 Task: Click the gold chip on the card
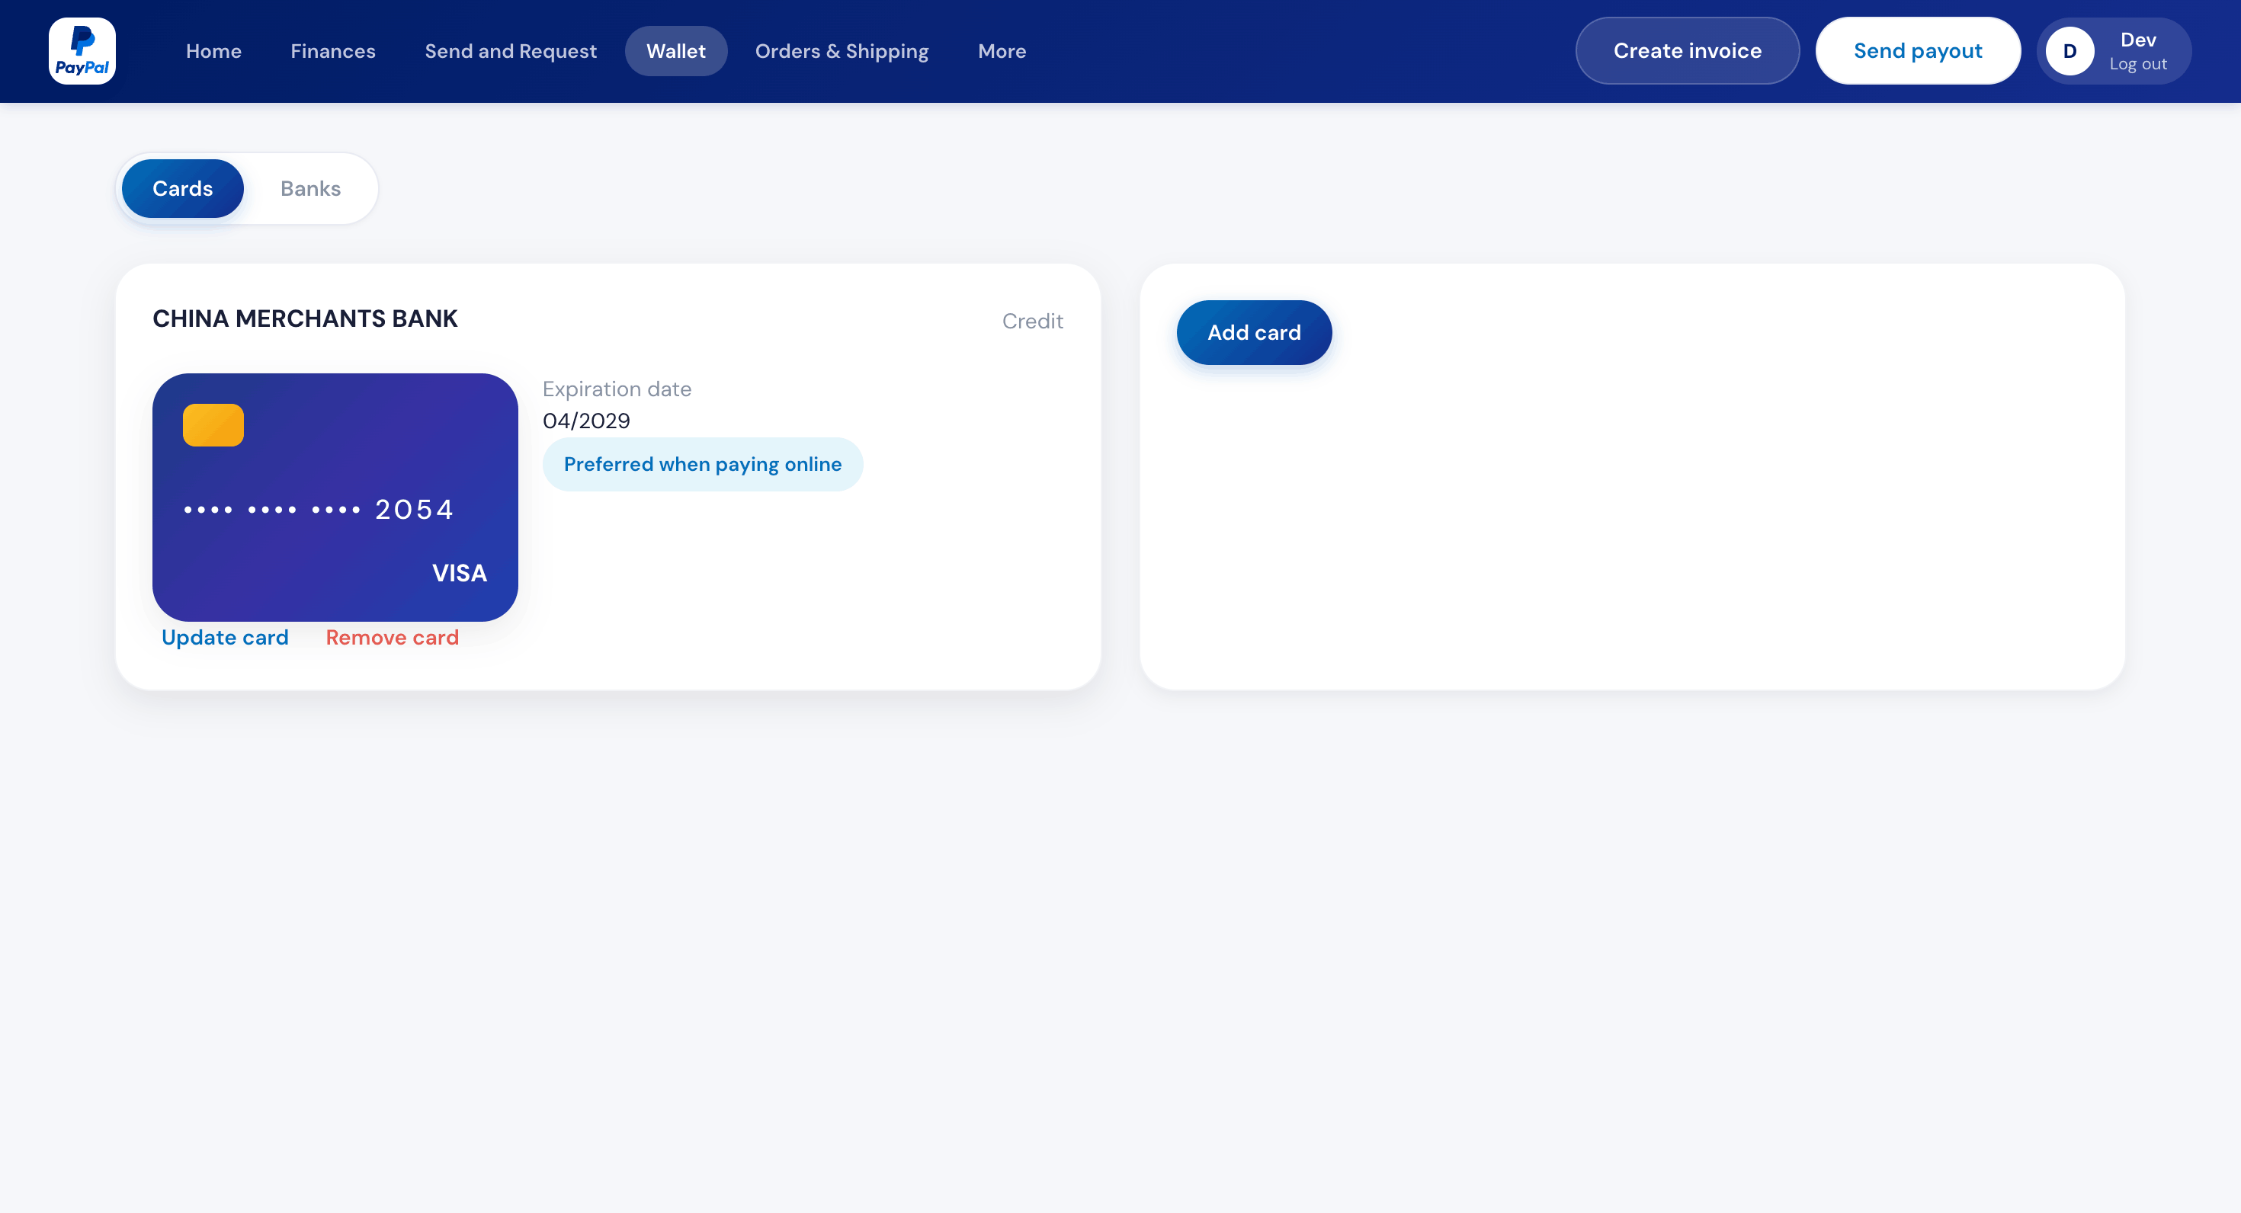[x=213, y=425]
